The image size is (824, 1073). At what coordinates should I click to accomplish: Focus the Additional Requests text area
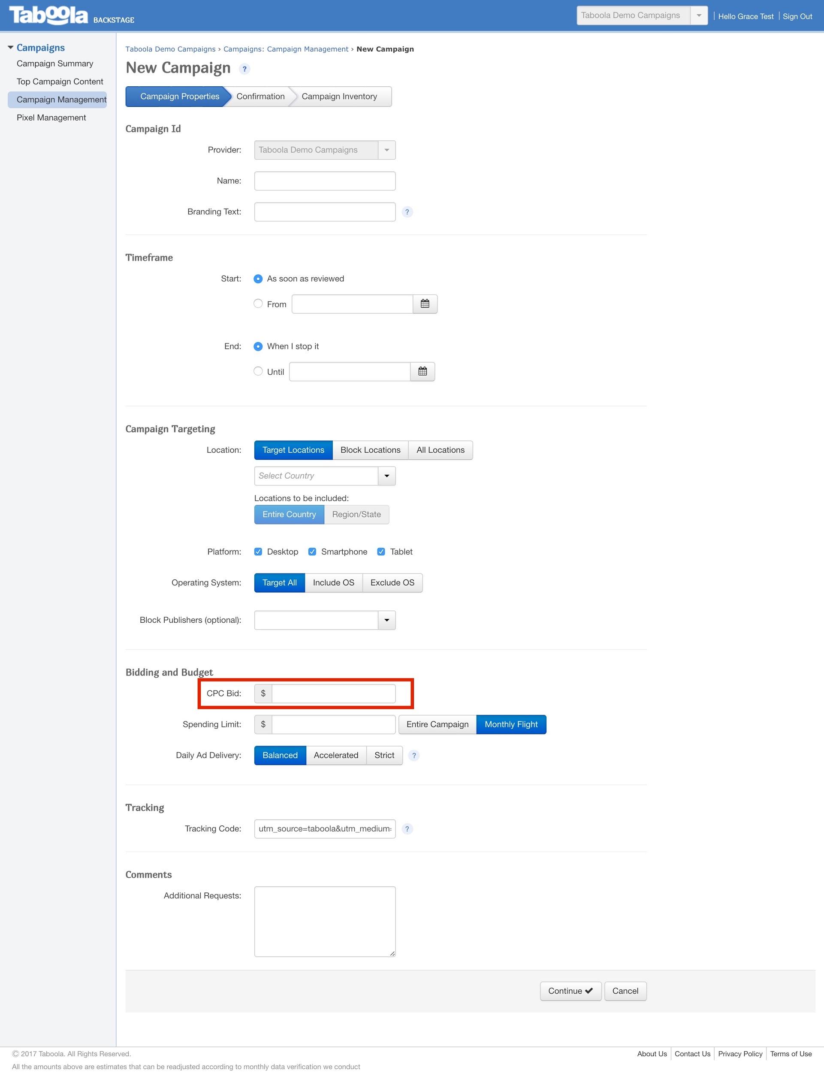(325, 921)
